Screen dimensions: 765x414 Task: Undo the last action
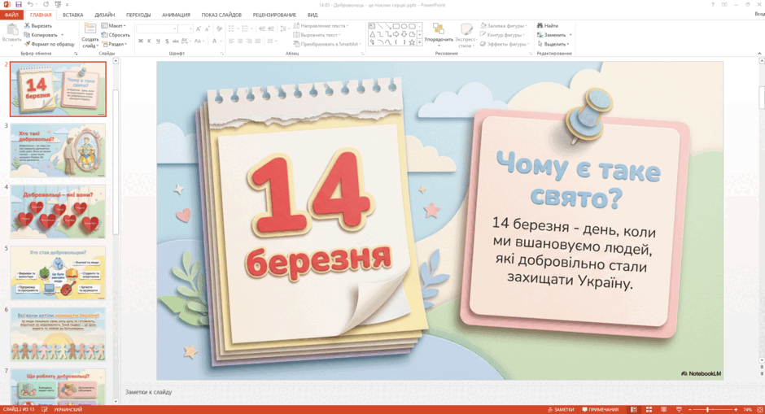[30, 4]
